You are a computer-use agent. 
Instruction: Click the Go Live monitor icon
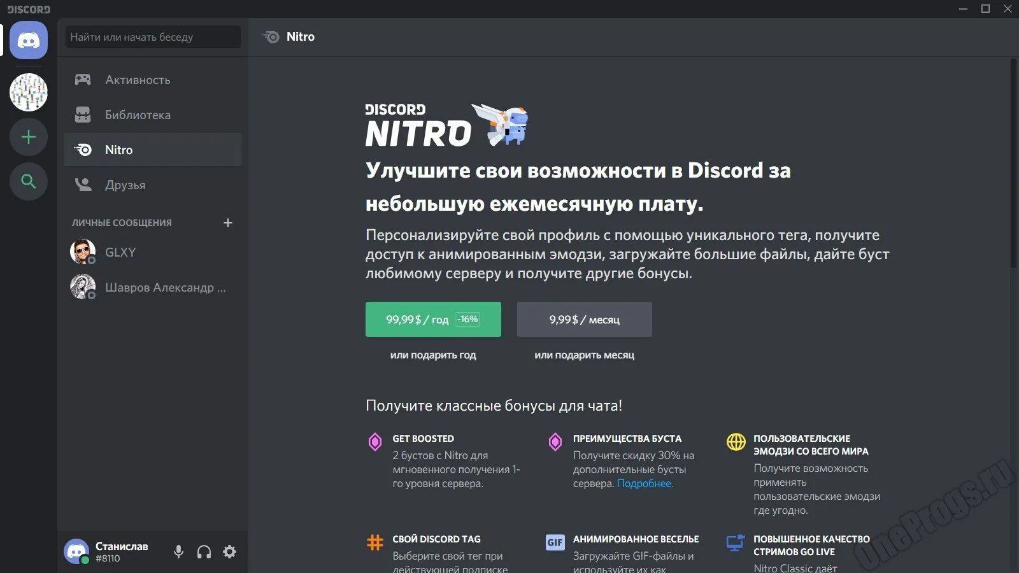coord(736,542)
